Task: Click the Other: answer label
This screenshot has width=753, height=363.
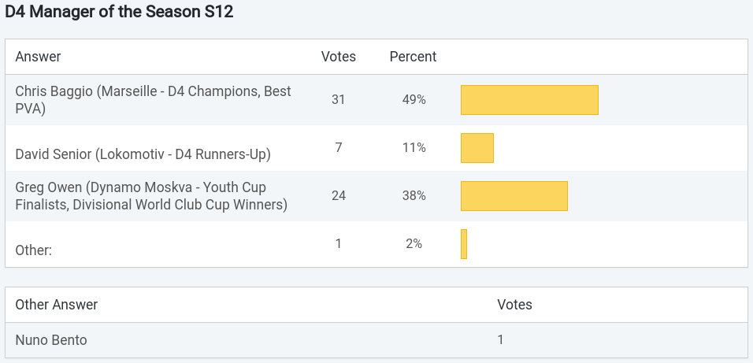Action: 34,250
